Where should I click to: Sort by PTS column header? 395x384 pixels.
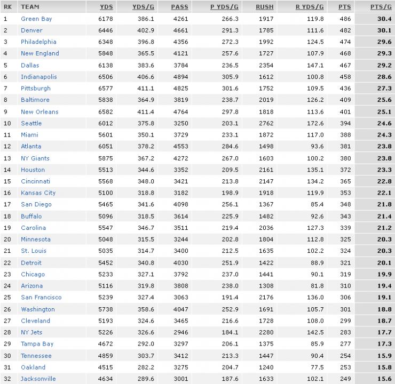(344, 7)
